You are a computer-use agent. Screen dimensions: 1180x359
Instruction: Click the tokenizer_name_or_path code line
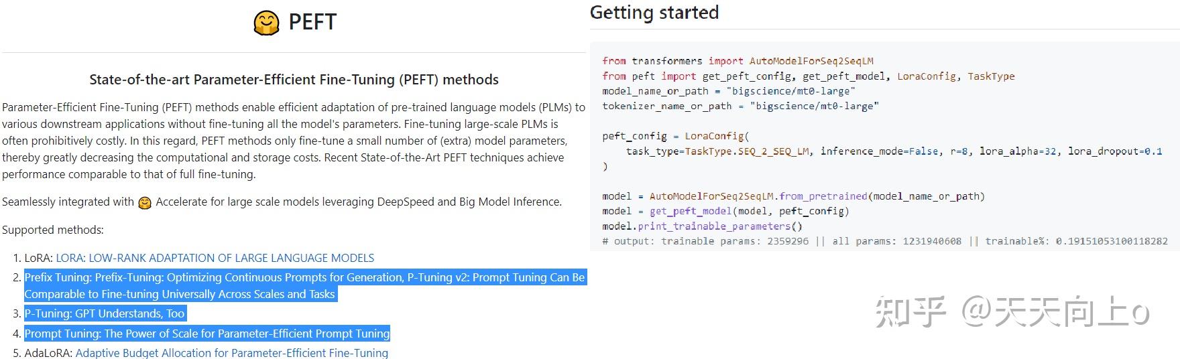(x=740, y=106)
